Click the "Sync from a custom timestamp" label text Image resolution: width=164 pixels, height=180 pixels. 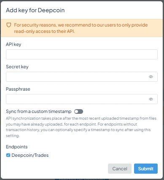click(39, 111)
